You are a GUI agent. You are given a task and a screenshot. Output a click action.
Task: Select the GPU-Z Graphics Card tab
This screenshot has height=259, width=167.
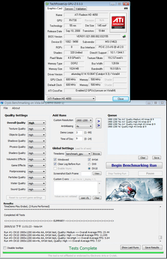coord(55,8)
